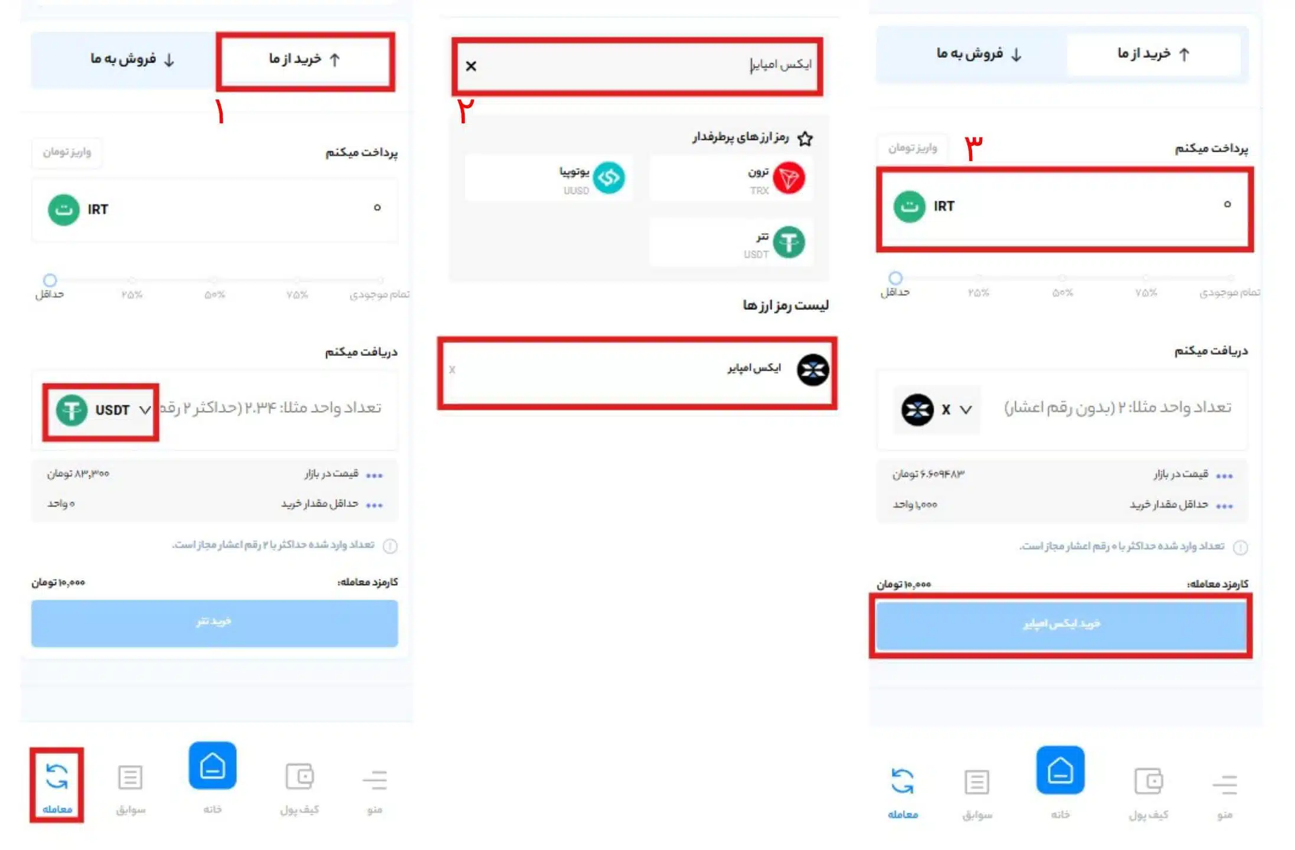Tap the blue خانه home icon in right panel

pyautogui.click(x=1060, y=770)
